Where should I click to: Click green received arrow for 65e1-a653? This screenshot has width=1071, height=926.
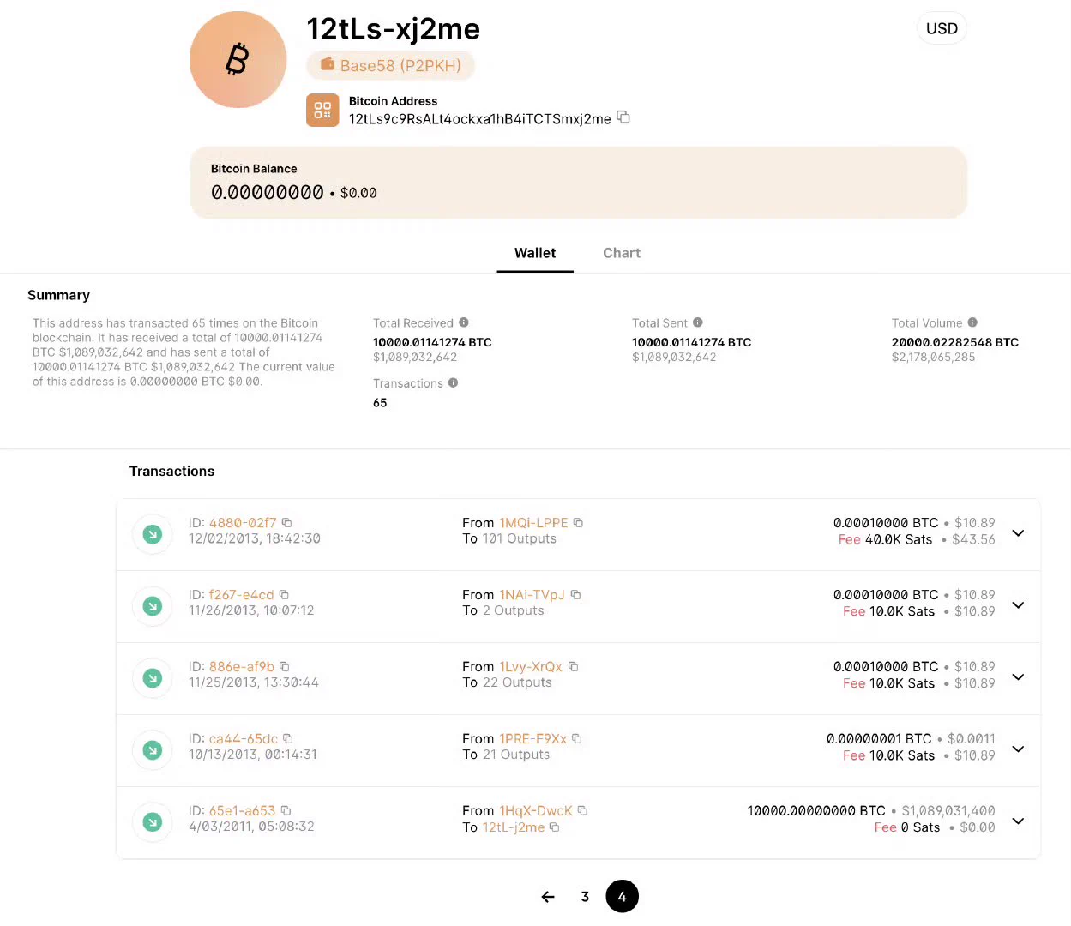point(153,822)
